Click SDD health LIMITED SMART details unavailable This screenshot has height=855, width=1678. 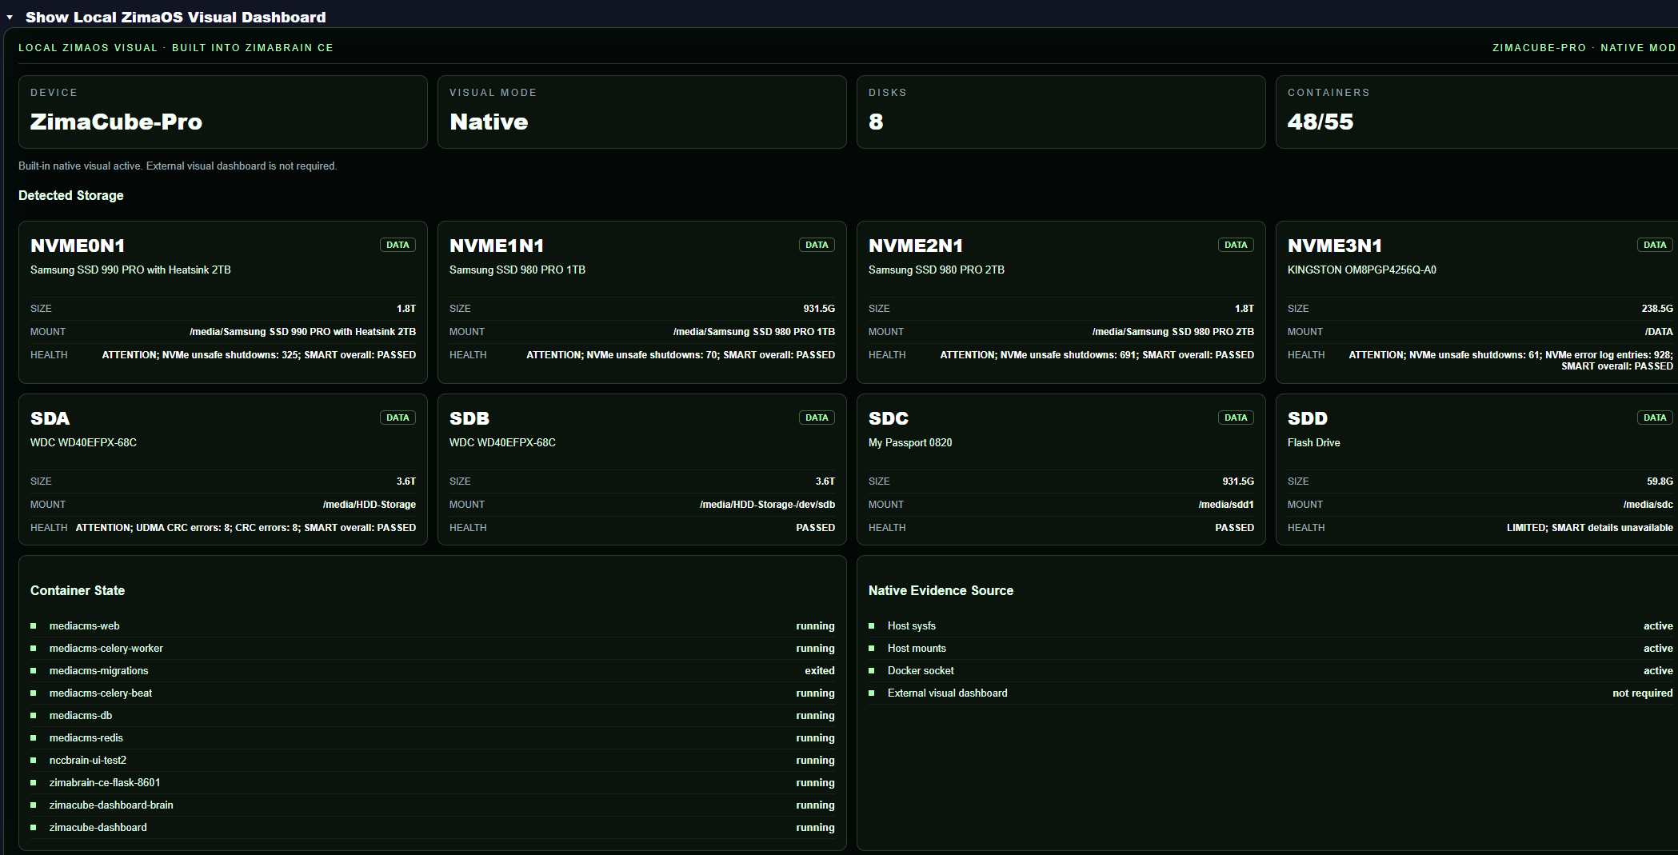click(x=1590, y=527)
